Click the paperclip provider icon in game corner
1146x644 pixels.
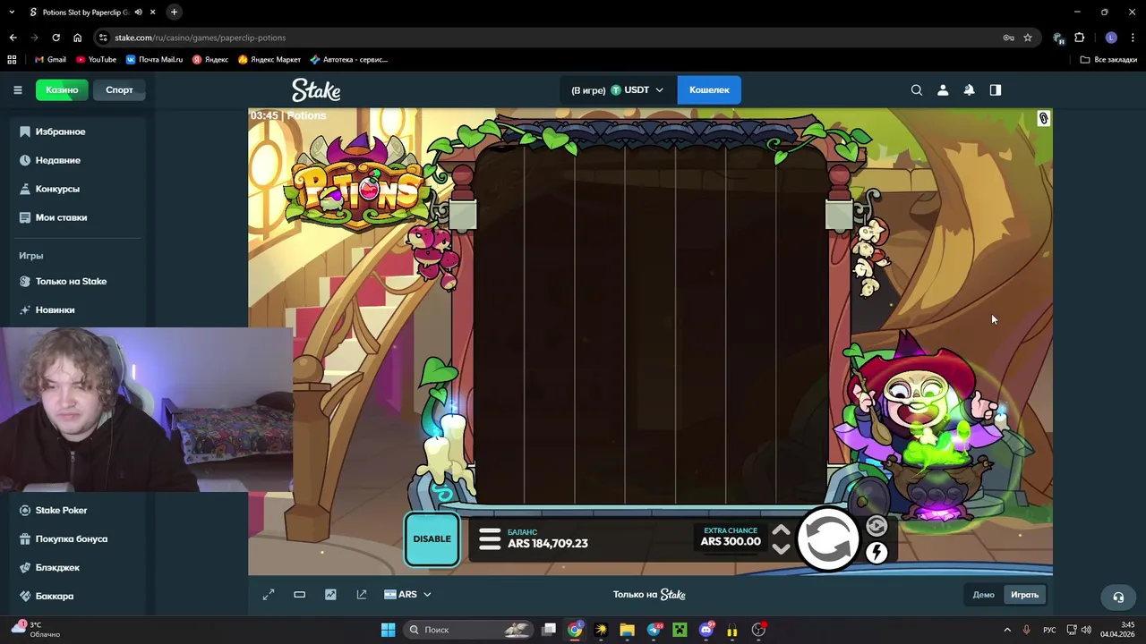(1043, 118)
